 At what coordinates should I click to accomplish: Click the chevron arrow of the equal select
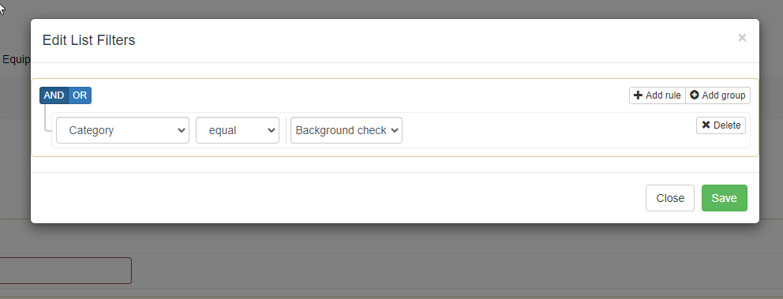272,130
